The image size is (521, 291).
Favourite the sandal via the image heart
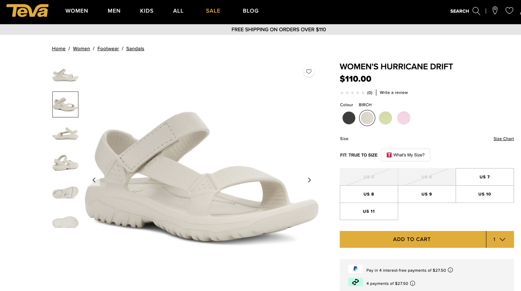[309, 71]
